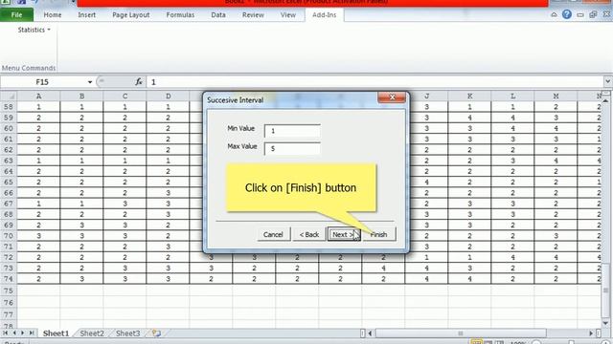Image resolution: width=613 pixels, height=344 pixels.
Task: Click the Cancel button in dialog
Action: click(273, 234)
